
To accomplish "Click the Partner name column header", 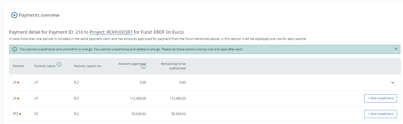I will 45,66.
